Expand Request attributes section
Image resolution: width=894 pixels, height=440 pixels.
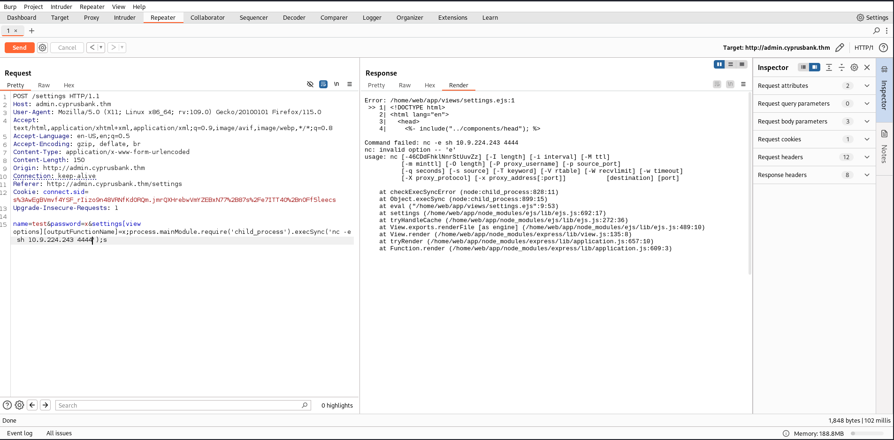[814, 85]
